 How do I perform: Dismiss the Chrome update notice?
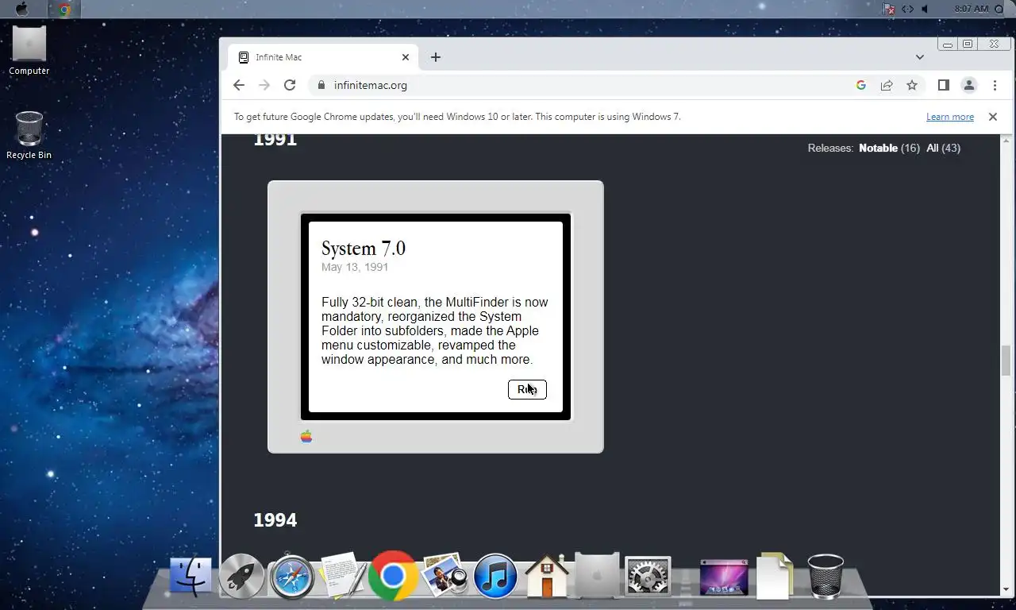coord(992,117)
